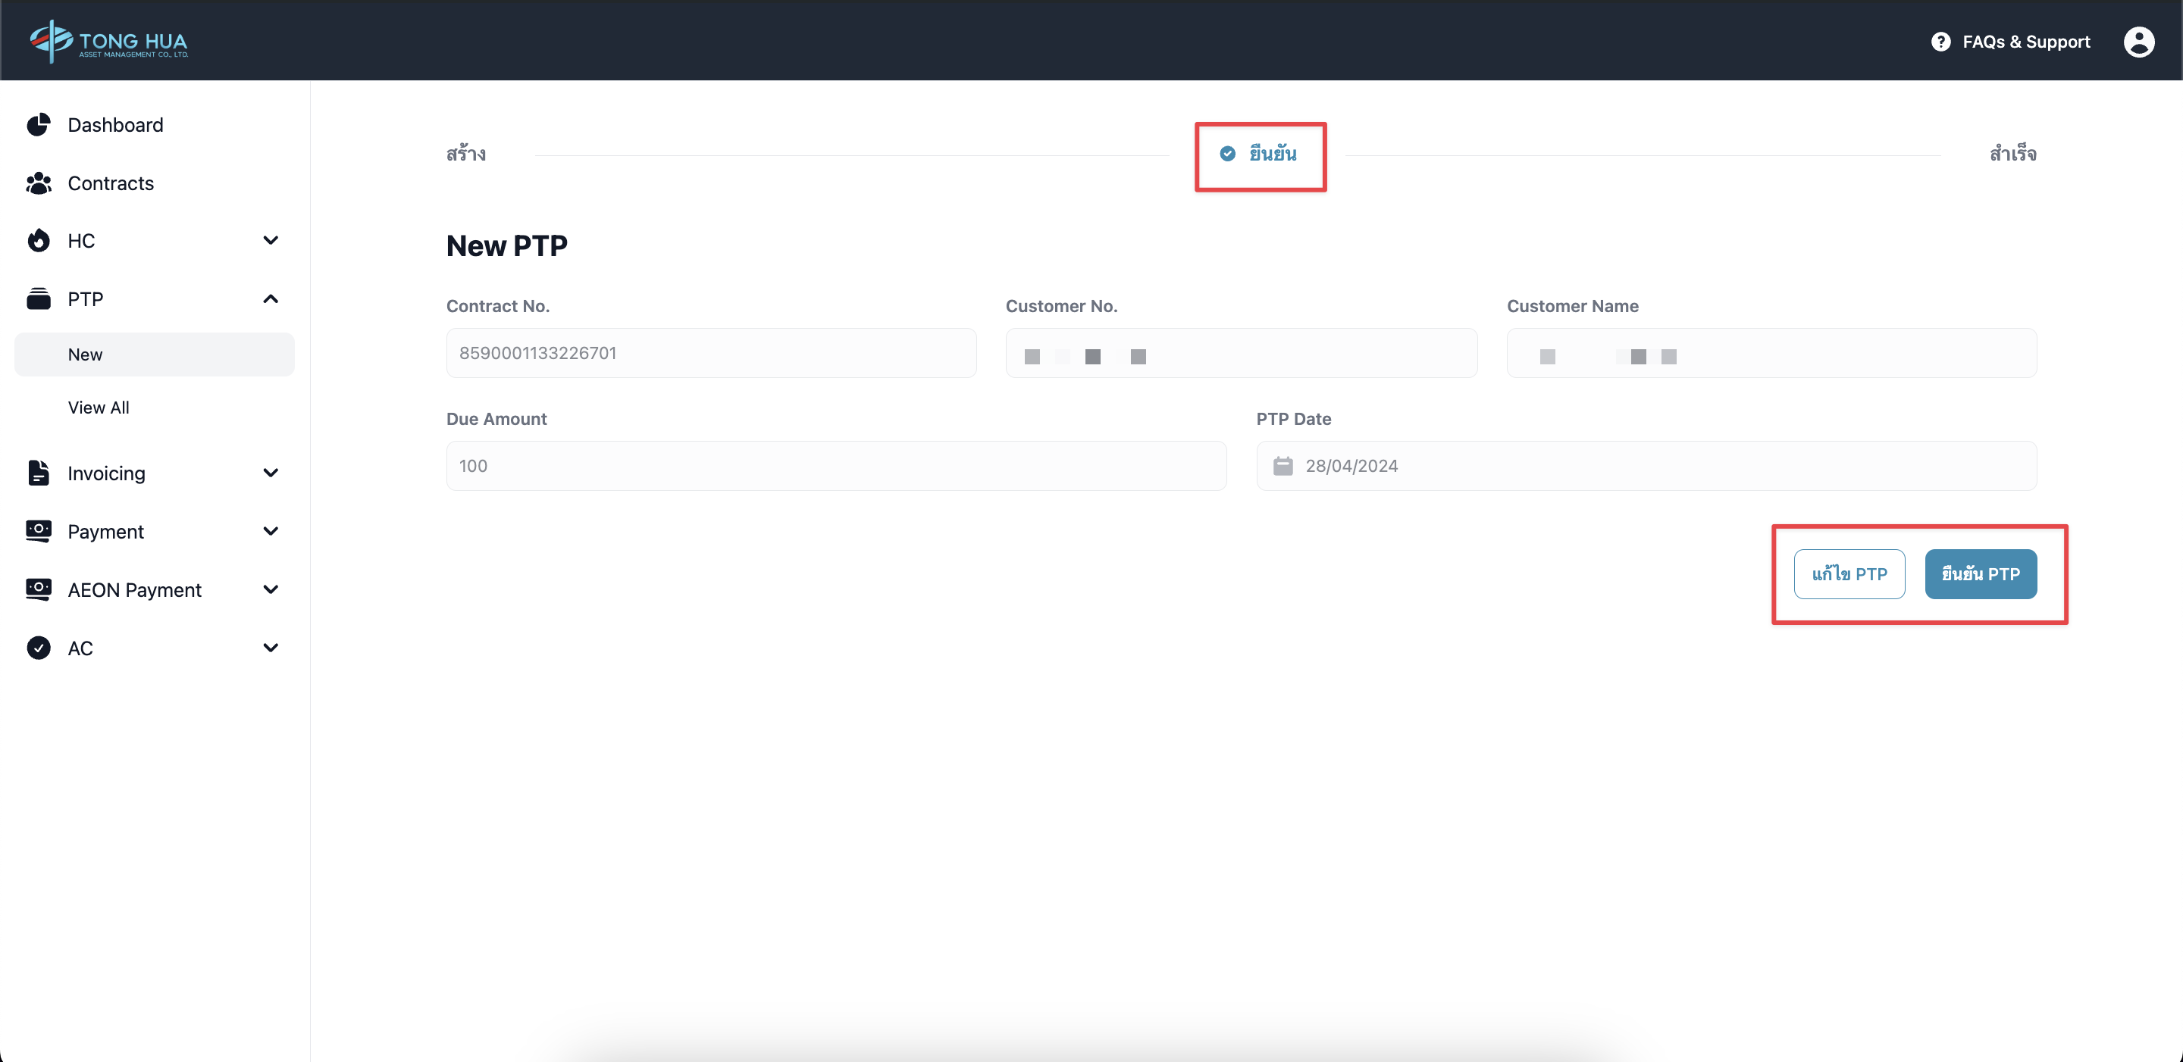
Task: Open the user account avatar icon
Action: click(2138, 42)
